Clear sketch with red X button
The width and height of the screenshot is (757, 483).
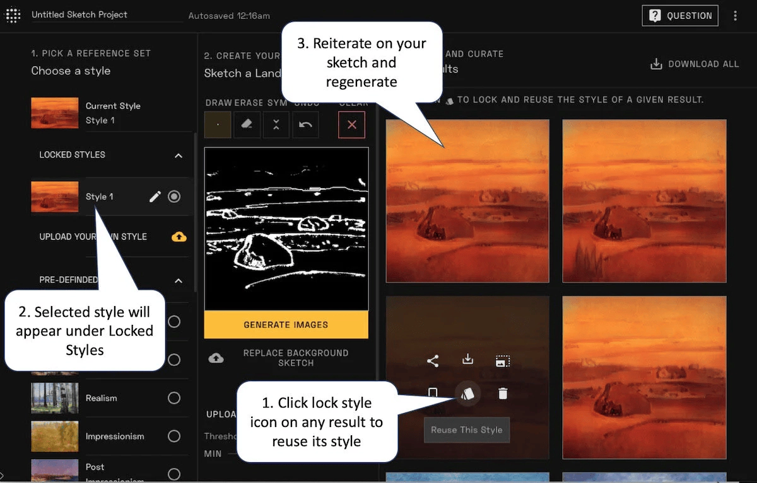tap(351, 125)
